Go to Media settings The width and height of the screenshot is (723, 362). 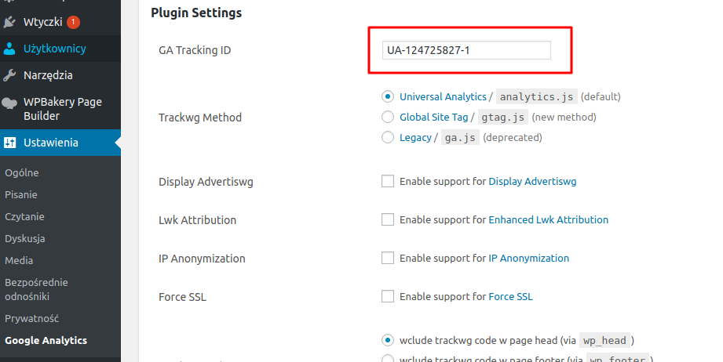[x=19, y=260]
